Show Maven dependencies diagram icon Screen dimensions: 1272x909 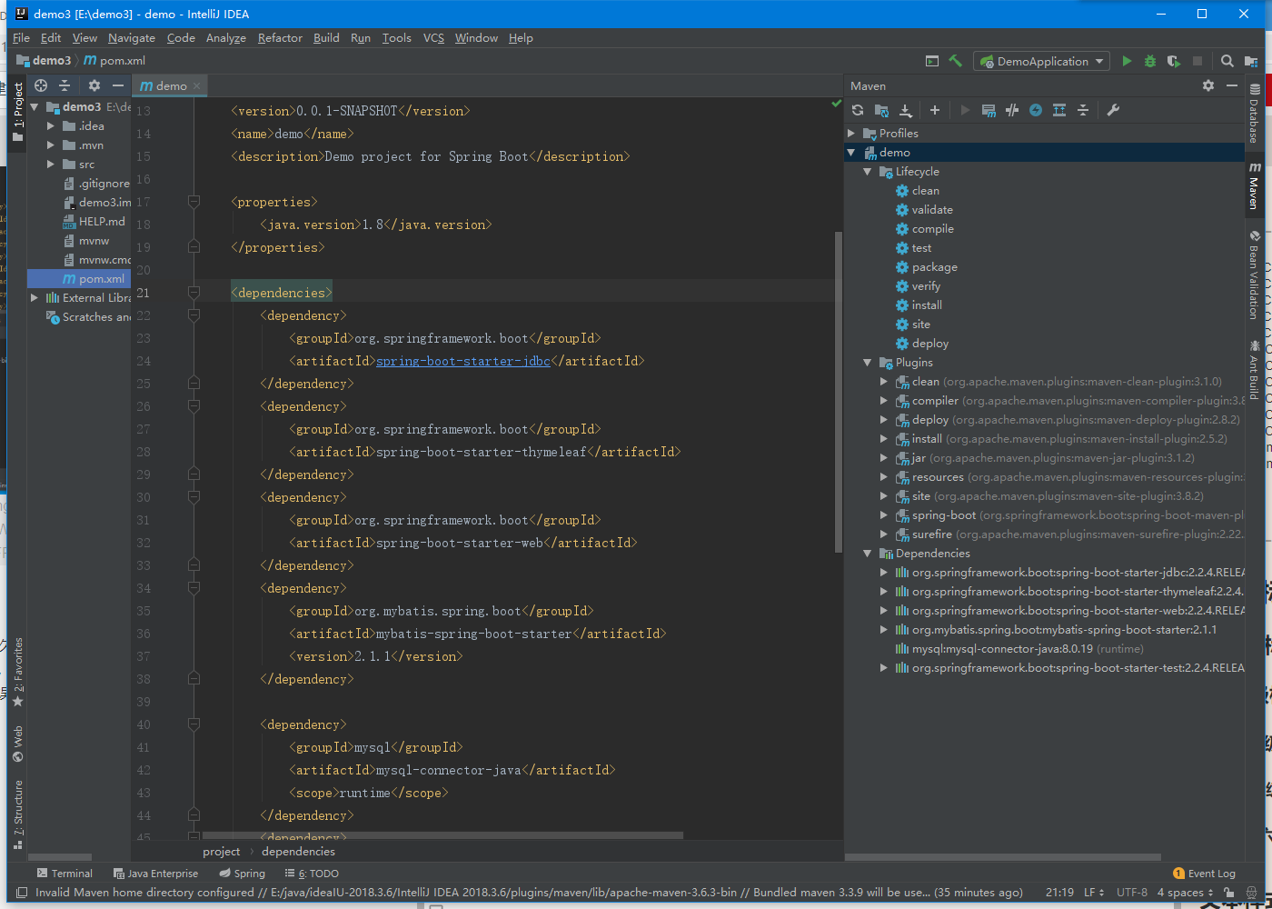(x=1059, y=110)
